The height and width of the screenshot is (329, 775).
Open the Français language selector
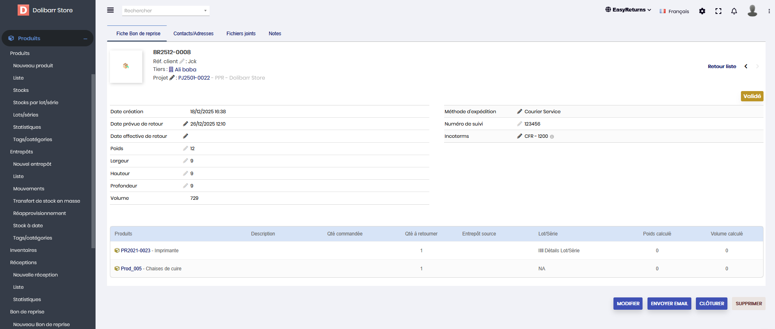pos(674,11)
